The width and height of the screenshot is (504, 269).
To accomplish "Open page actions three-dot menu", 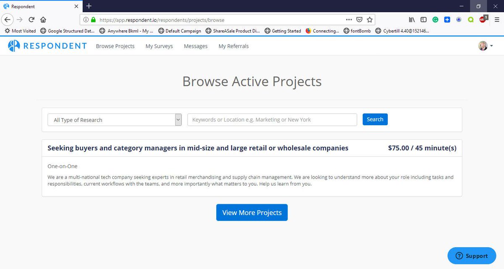I will tap(349, 19).
